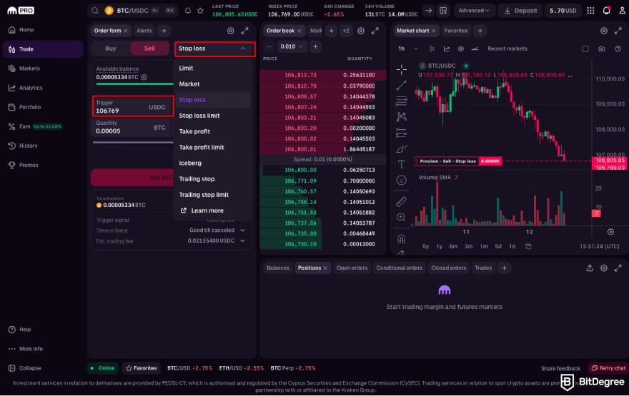
Task: Collapse the left sidebar
Action: point(25,368)
